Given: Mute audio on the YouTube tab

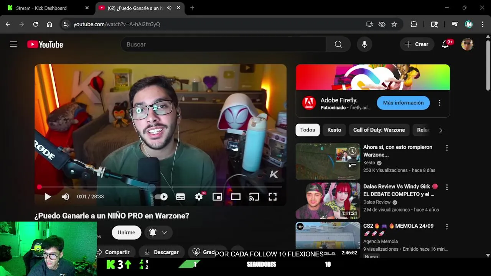Looking at the screenshot, I should [169, 8].
